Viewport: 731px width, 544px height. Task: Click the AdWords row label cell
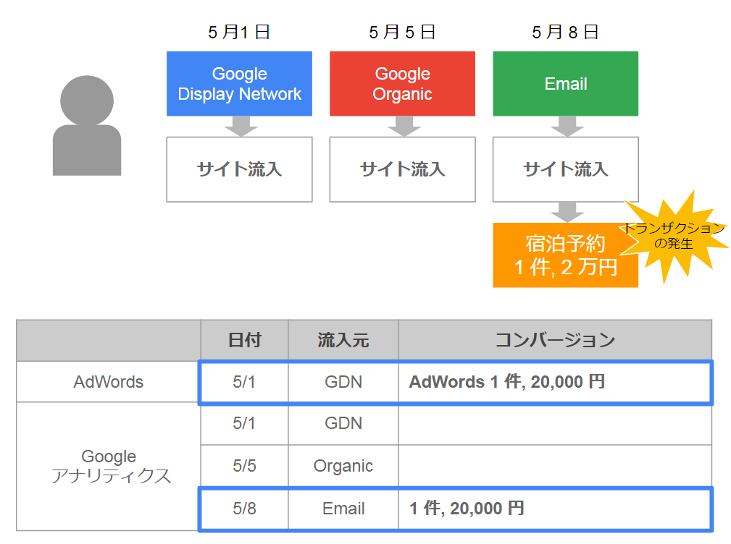[x=109, y=381]
